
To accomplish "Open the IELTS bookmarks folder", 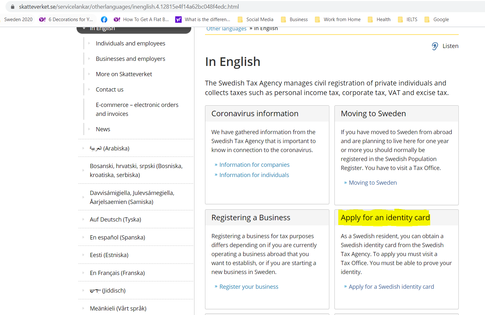I will (407, 19).
